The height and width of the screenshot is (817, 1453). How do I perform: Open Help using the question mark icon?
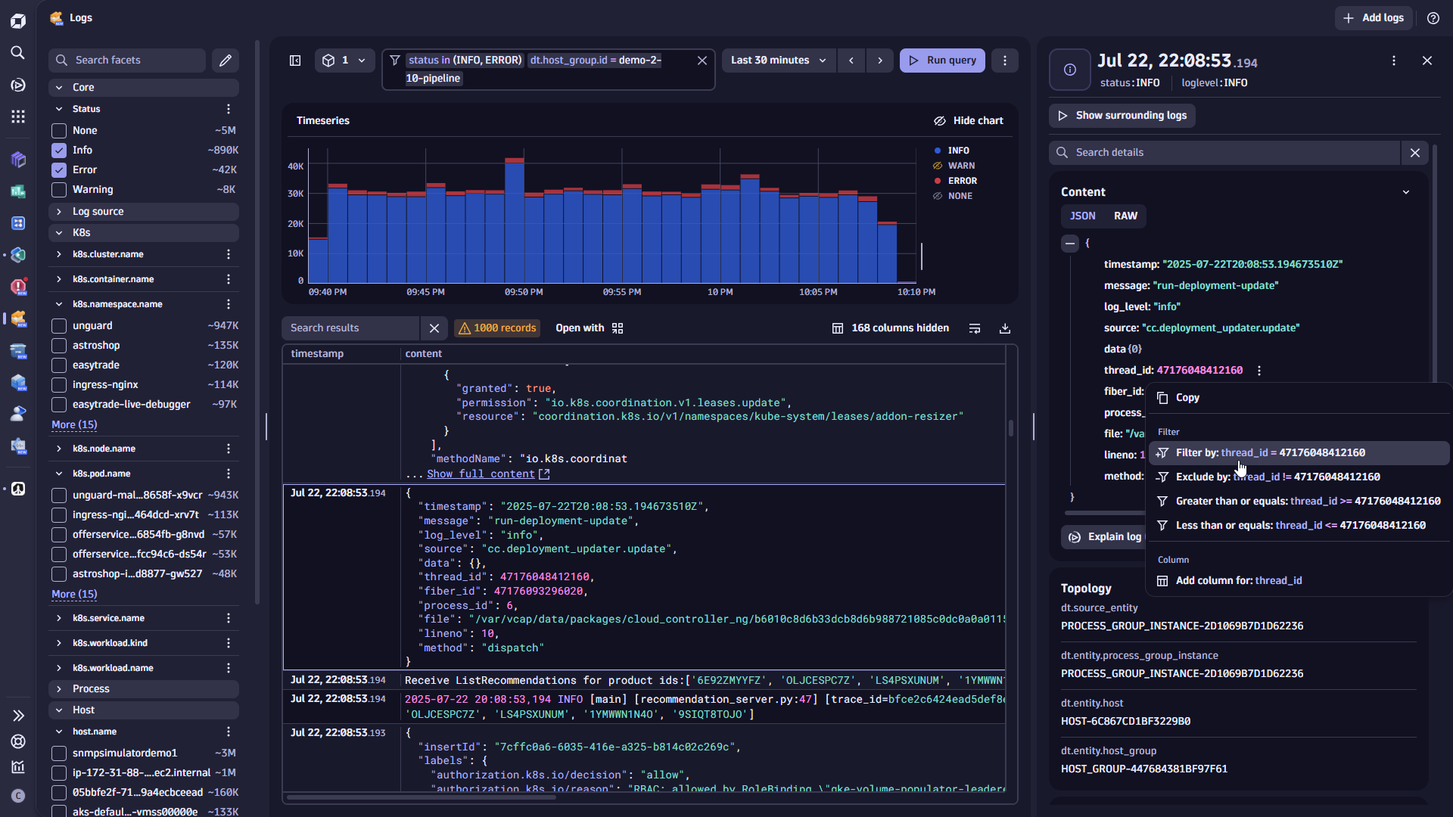click(1433, 17)
